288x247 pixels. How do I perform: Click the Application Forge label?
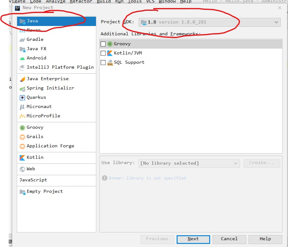coord(50,146)
